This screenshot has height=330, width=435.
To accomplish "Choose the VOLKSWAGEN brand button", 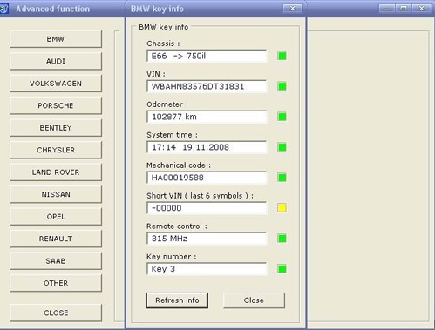I will coord(56,84).
